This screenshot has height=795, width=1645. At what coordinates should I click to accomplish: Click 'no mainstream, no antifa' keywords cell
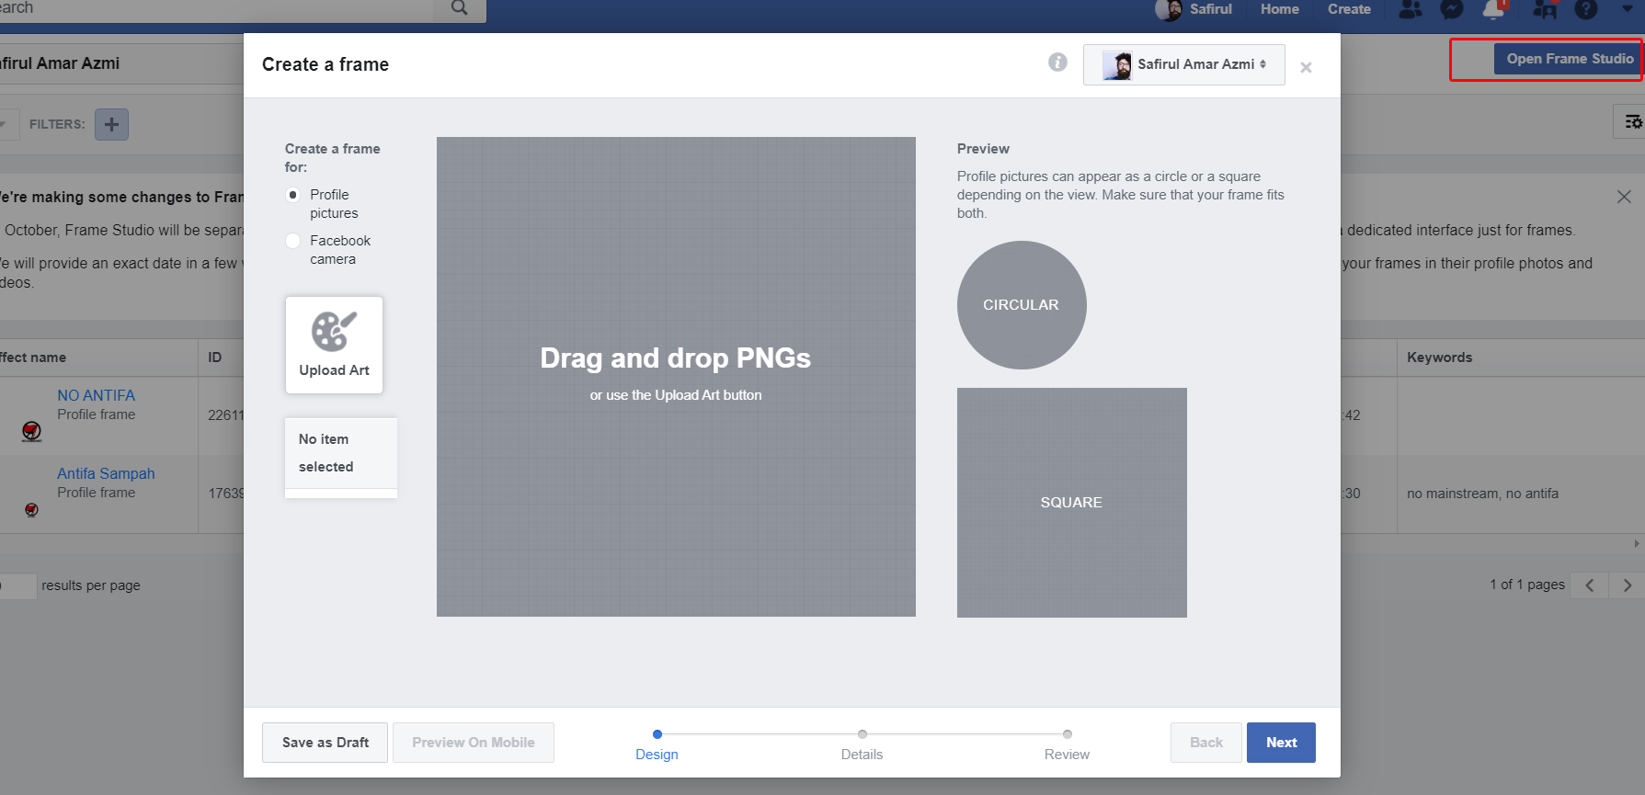[1482, 494]
